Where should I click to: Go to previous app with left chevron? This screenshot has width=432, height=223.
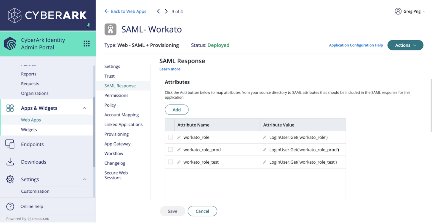pyautogui.click(x=158, y=11)
